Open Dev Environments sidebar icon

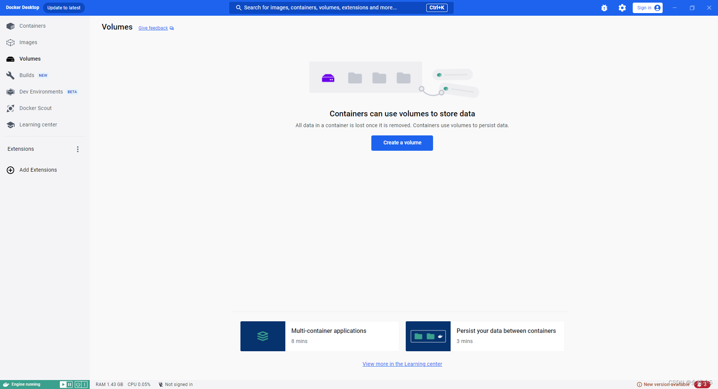pos(10,92)
